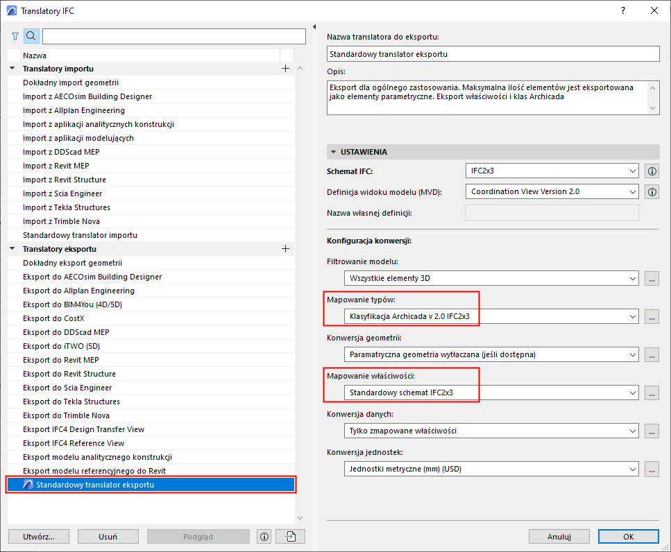Select Eksport IFC4 Reference View
Viewport: 671px width, 552px height.
point(151,443)
